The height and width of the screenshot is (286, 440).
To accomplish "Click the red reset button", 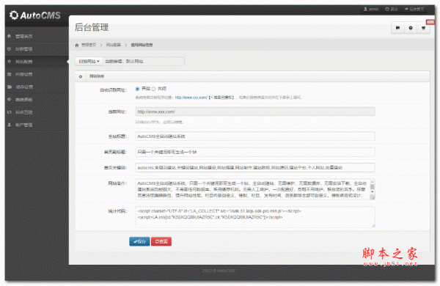I will 161,241.
